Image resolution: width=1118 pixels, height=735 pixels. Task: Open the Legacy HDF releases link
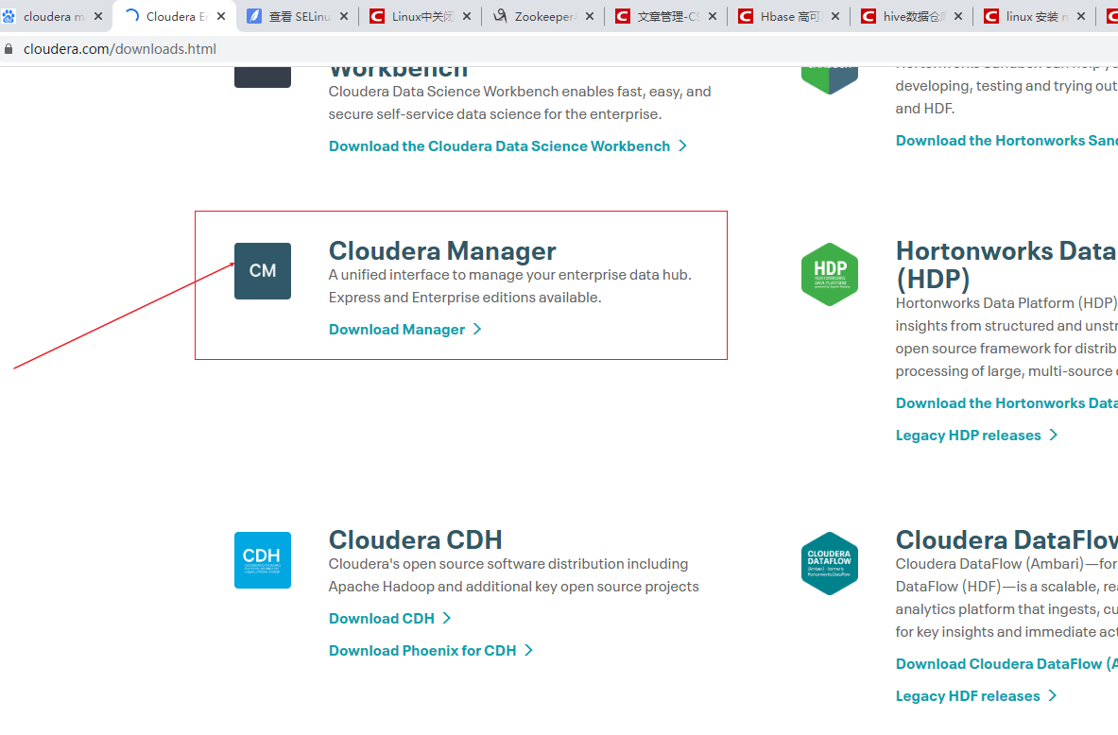tap(968, 695)
